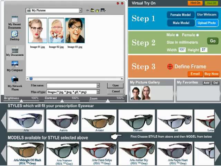Select the Aurora style

63,121
